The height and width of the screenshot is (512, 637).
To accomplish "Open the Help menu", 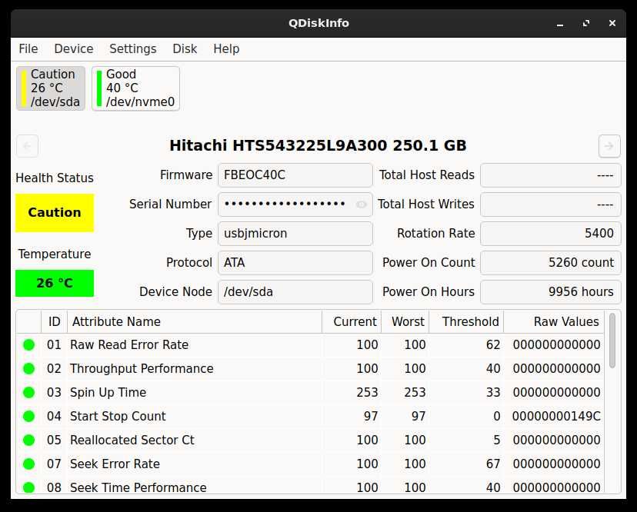I will [x=226, y=48].
